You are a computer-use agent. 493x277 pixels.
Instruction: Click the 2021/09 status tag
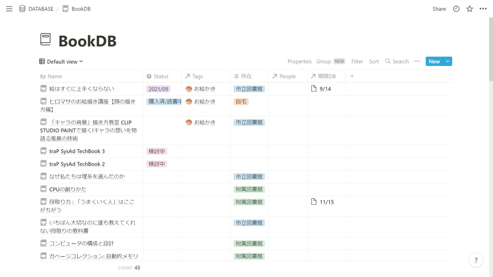tap(158, 89)
